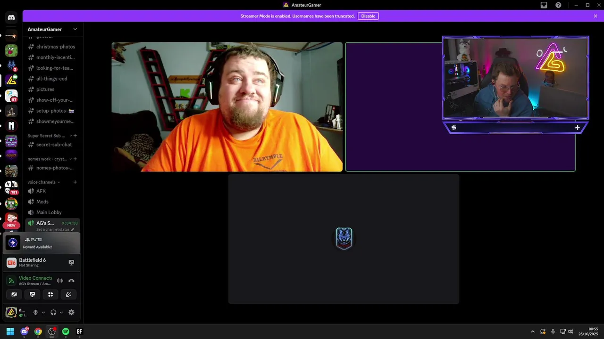
Task: Open christmas-photos channel
Action: click(53, 47)
